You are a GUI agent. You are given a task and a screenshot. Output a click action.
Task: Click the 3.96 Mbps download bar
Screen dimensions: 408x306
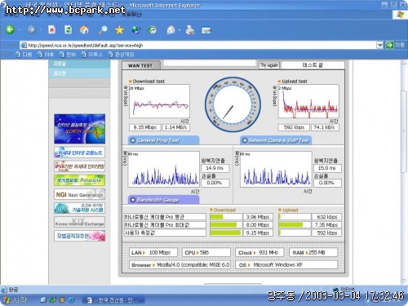point(226,217)
